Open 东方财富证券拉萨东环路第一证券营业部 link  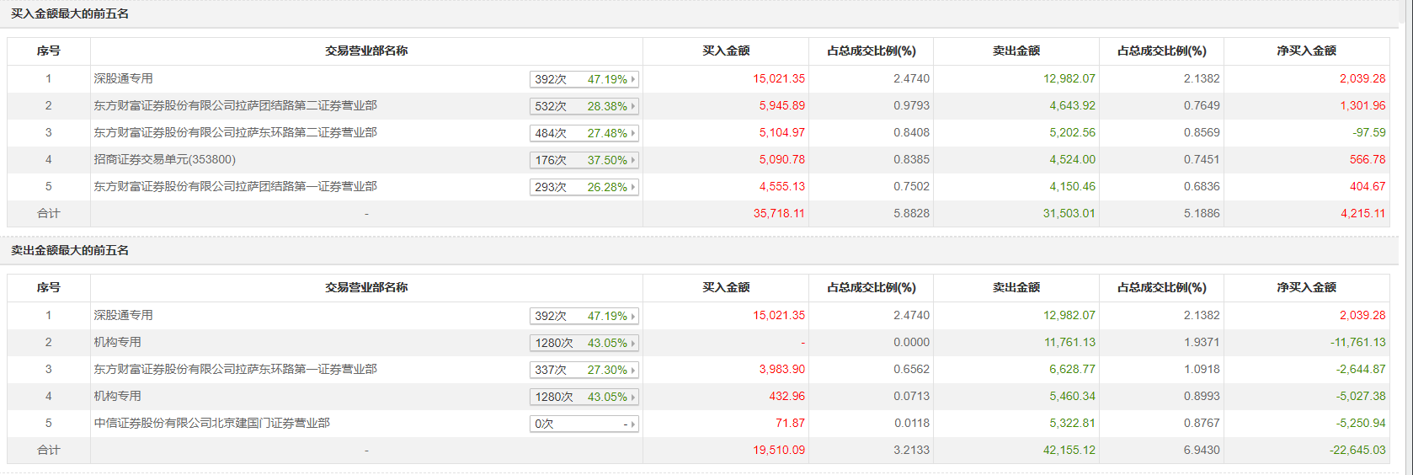[235, 369]
